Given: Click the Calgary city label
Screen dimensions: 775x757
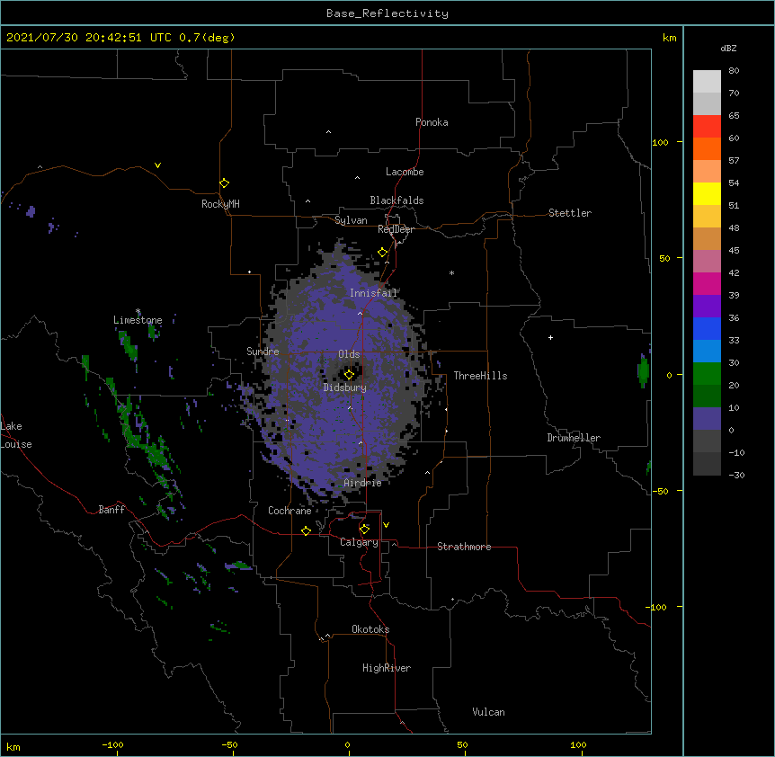Looking at the screenshot, I should tap(359, 542).
